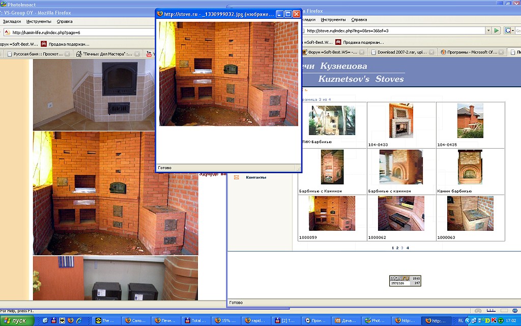The image size is (521, 326).
Task: Open the Инструменты menu in right Firefox window
Action: click(333, 19)
